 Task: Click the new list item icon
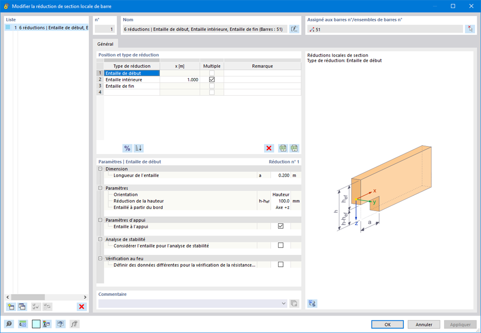coord(11,307)
